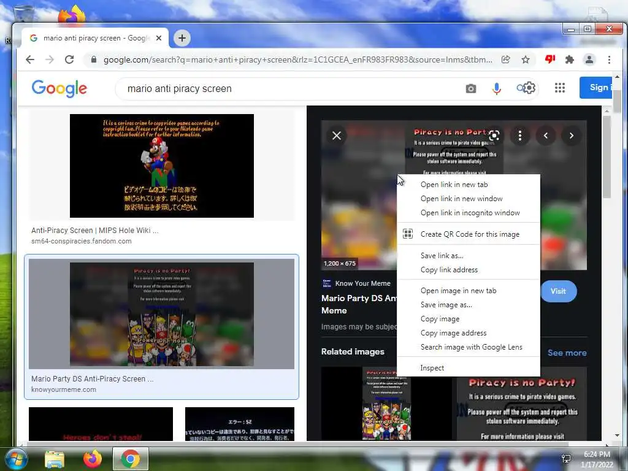Click the 'See more' related images link
The width and height of the screenshot is (628, 471).
567,353
